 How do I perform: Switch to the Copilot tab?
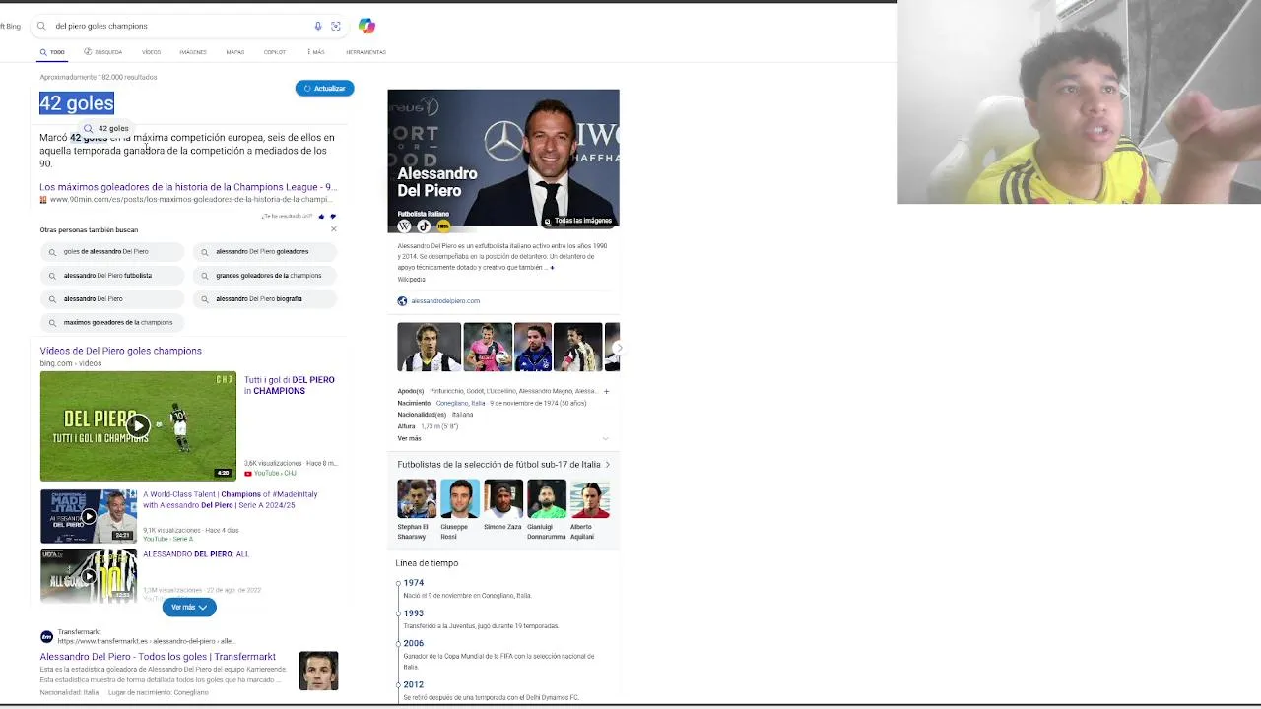(x=275, y=52)
